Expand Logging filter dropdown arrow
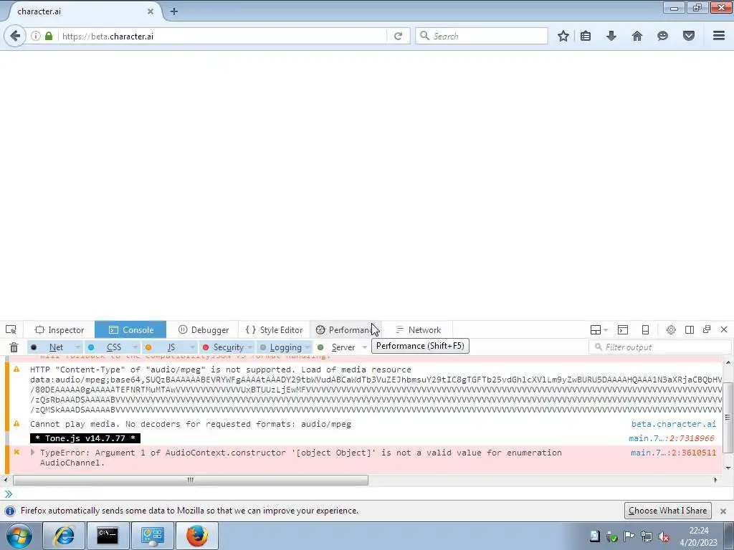The image size is (734, 550). coord(308,347)
